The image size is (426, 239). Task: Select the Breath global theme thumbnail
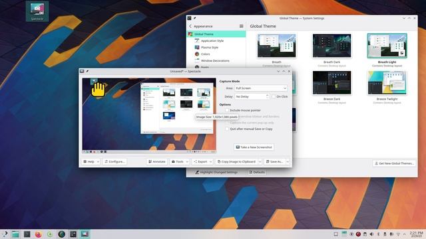(x=277, y=46)
